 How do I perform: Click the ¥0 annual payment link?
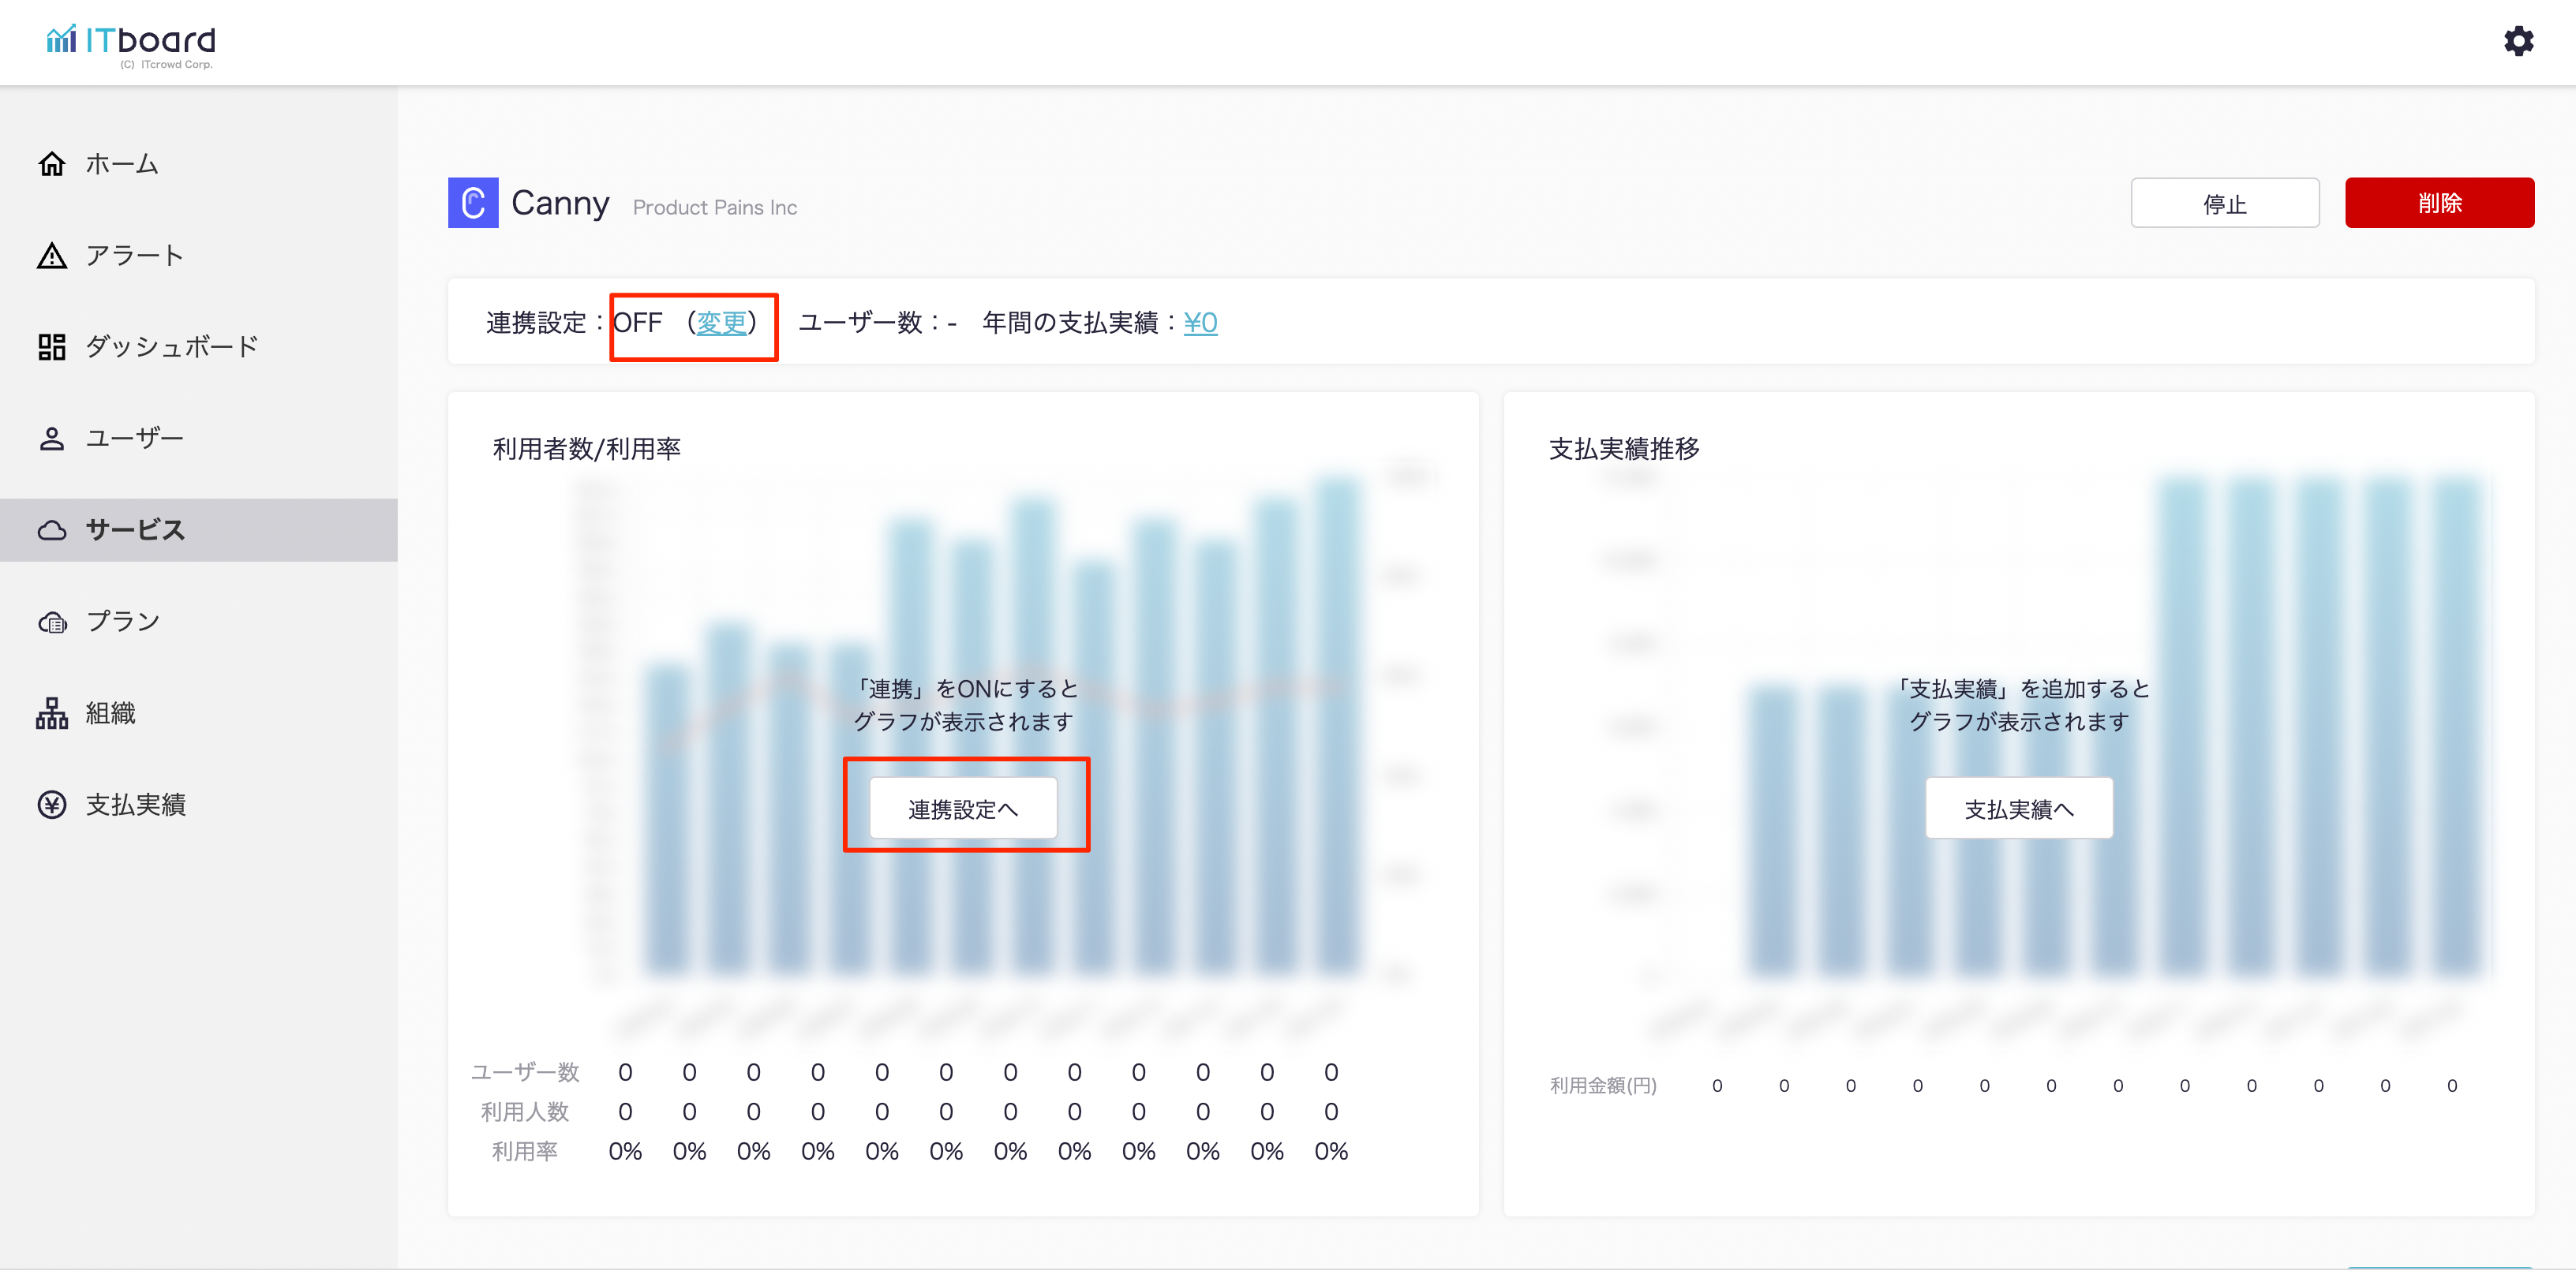click(x=1200, y=323)
